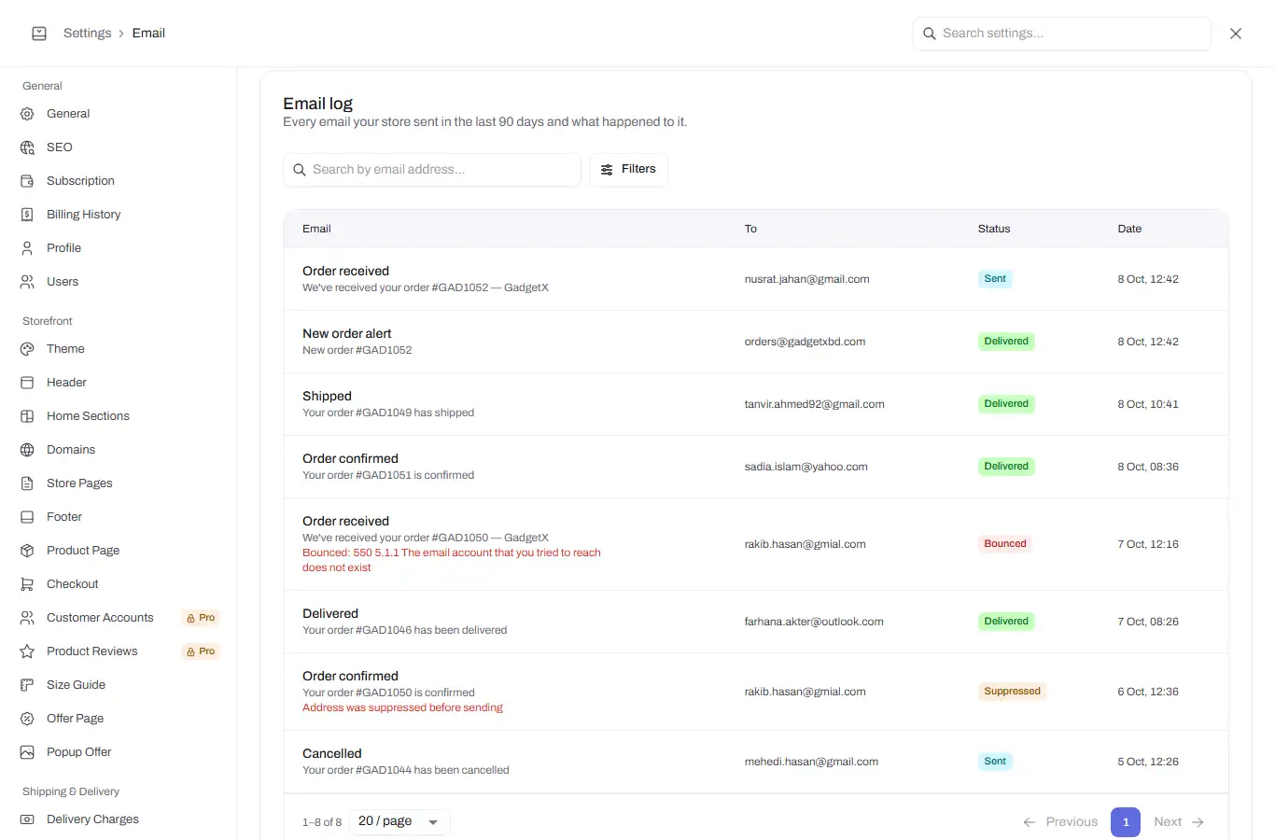
Task: Click the Shipped email for #GAD1049
Action: 756,404
